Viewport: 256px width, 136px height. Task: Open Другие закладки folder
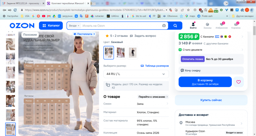tap(243, 16)
